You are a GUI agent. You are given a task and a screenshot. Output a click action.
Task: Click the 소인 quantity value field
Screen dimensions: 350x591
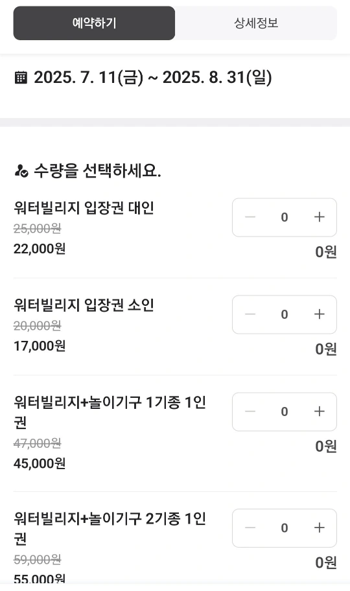pyautogui.click(x=285, y=314)
